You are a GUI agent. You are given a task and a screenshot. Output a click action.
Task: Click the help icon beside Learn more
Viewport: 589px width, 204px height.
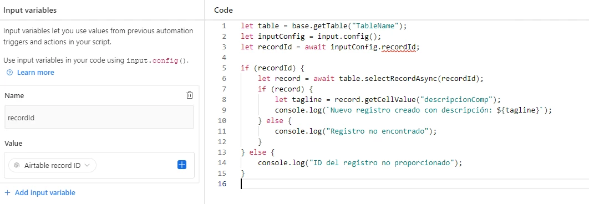[10, 73]
